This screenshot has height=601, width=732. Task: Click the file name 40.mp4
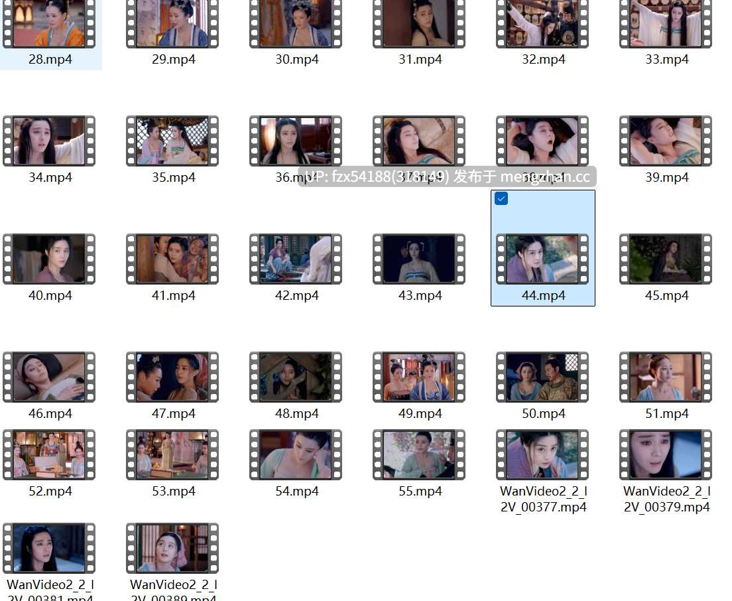[50, 296]
